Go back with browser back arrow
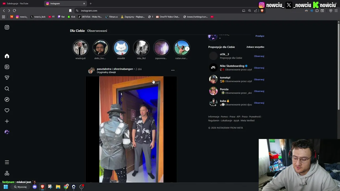340x191 pixels. [4, 11]
